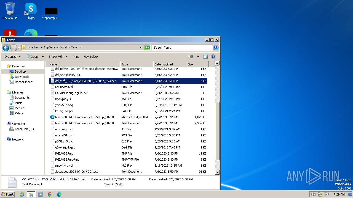Screen dimensions: 353x198
Task: Click the Print toolbar button
Action: tap(76, 57)
